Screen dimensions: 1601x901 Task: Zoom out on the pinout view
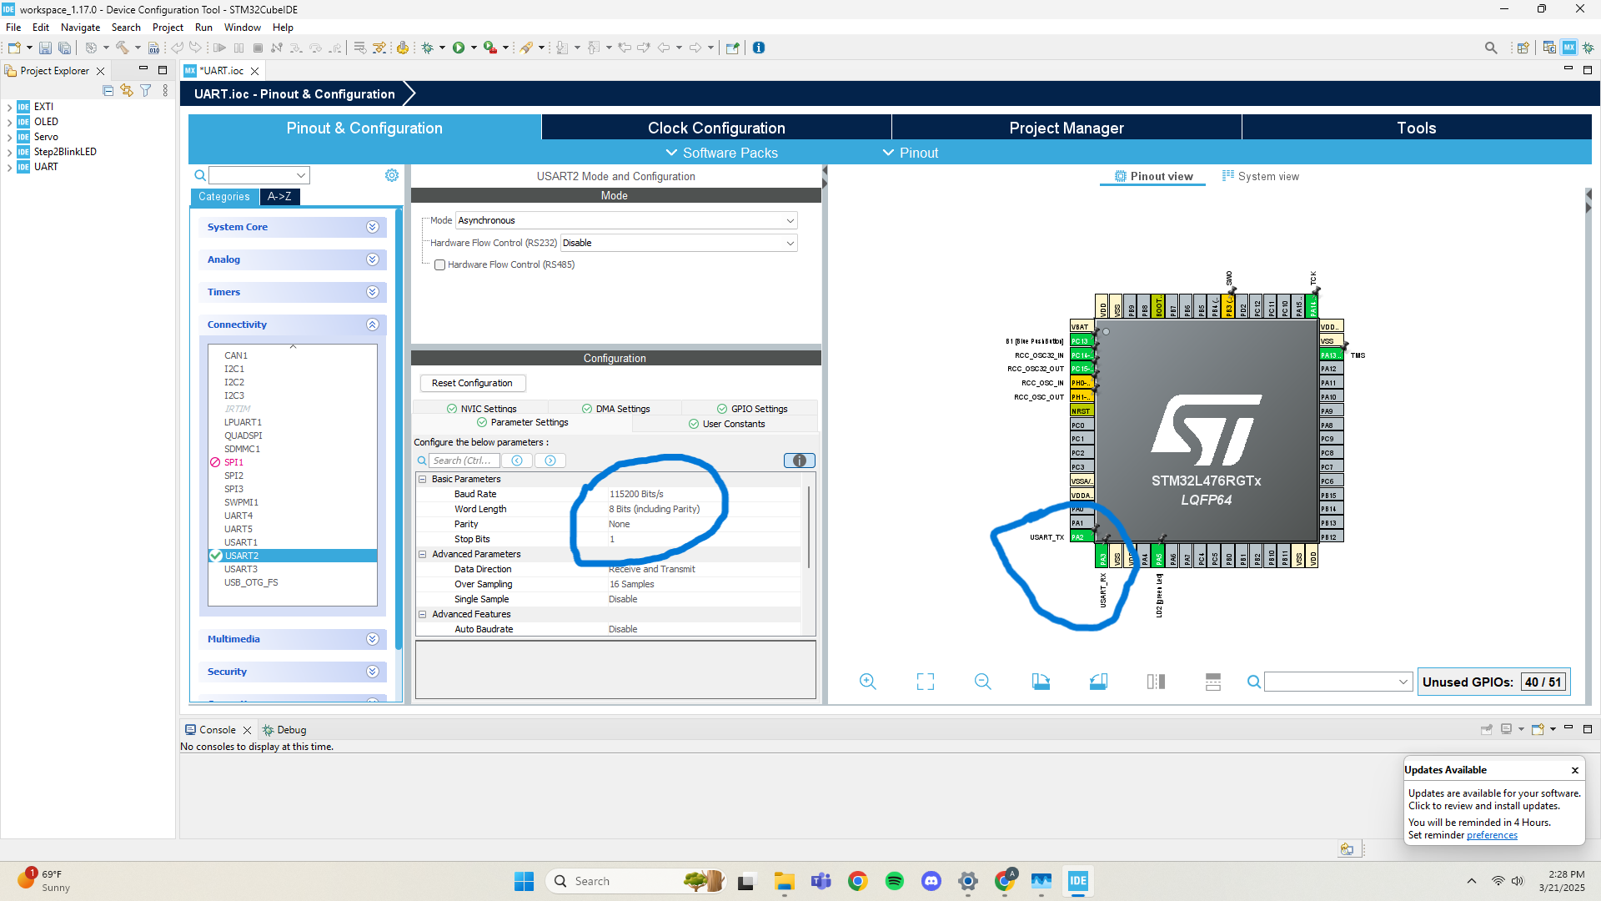click(982, 682)
